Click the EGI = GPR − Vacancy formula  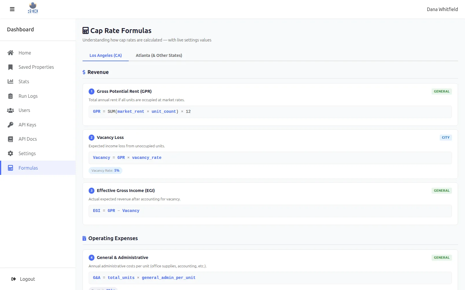coord(270,211)
